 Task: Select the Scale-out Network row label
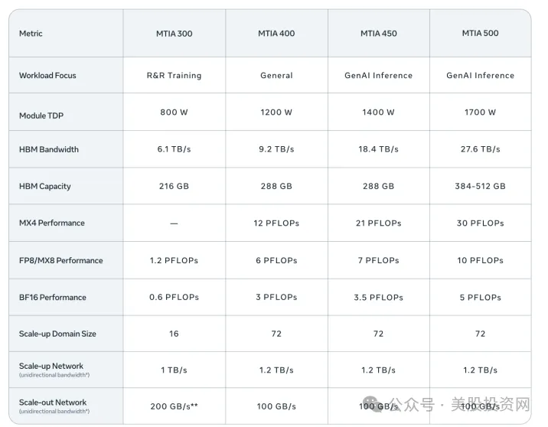pyautogui.click(x=54, y=406)
